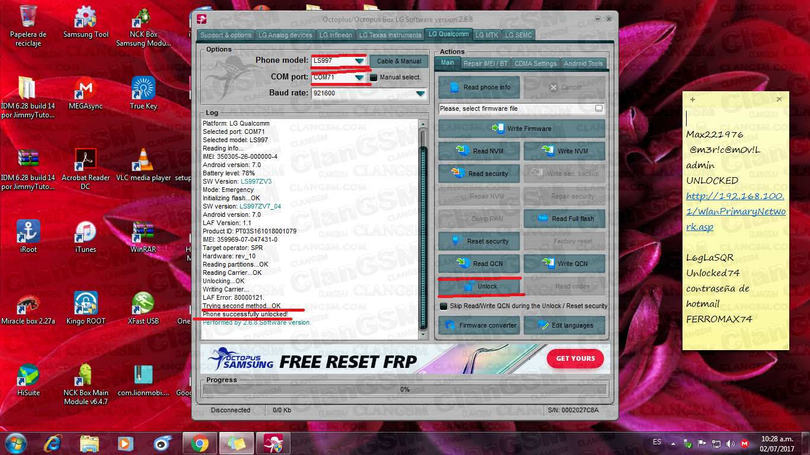Open the CDMA Settings tab
Screen dimensions: 810x455
click(535, 63)
